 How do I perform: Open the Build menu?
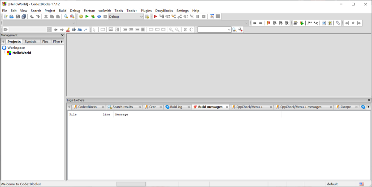pyautogui.click(x=63, y=11)
